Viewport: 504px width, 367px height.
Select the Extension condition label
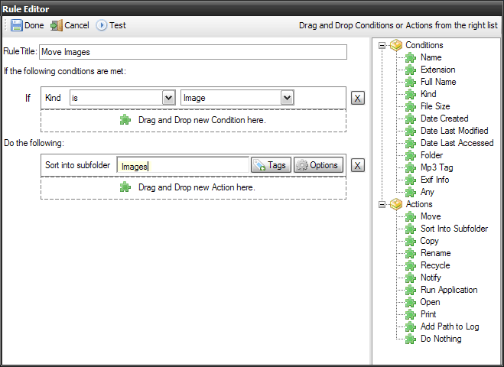point(437,70)
